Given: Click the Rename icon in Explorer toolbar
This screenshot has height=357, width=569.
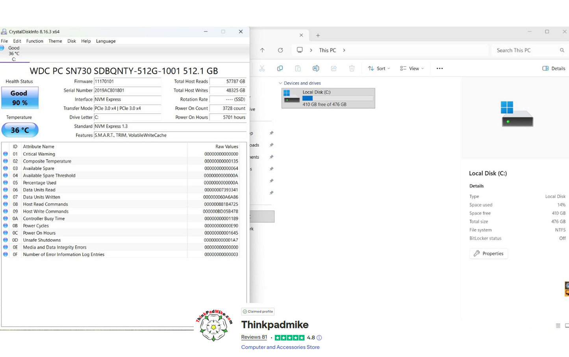Looking at the screenshot, I should 316,68.
